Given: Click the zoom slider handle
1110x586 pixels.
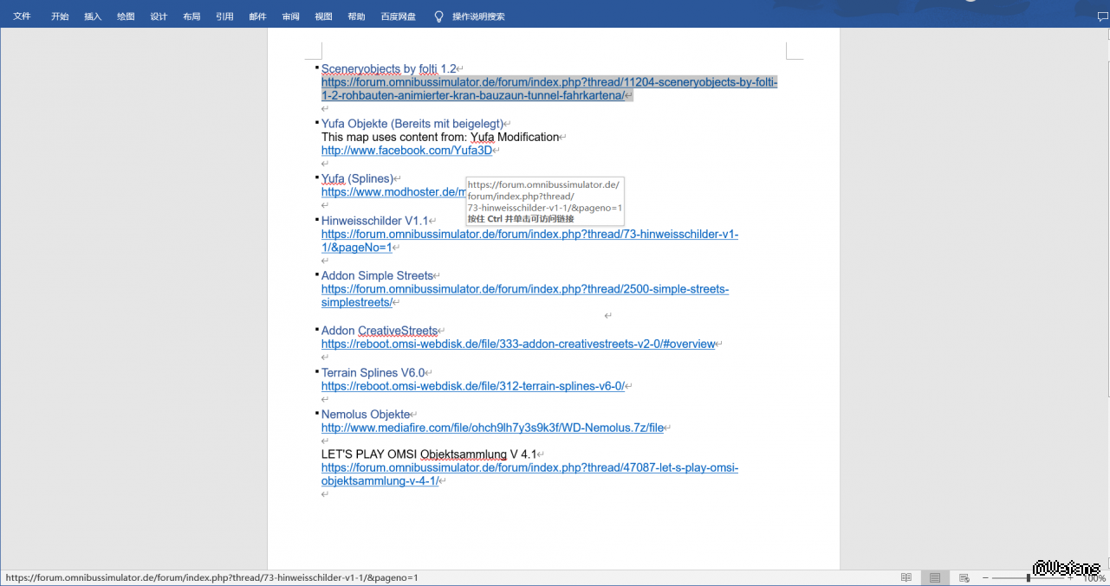Looking at the screenshot, I should tap(1029, 577).
